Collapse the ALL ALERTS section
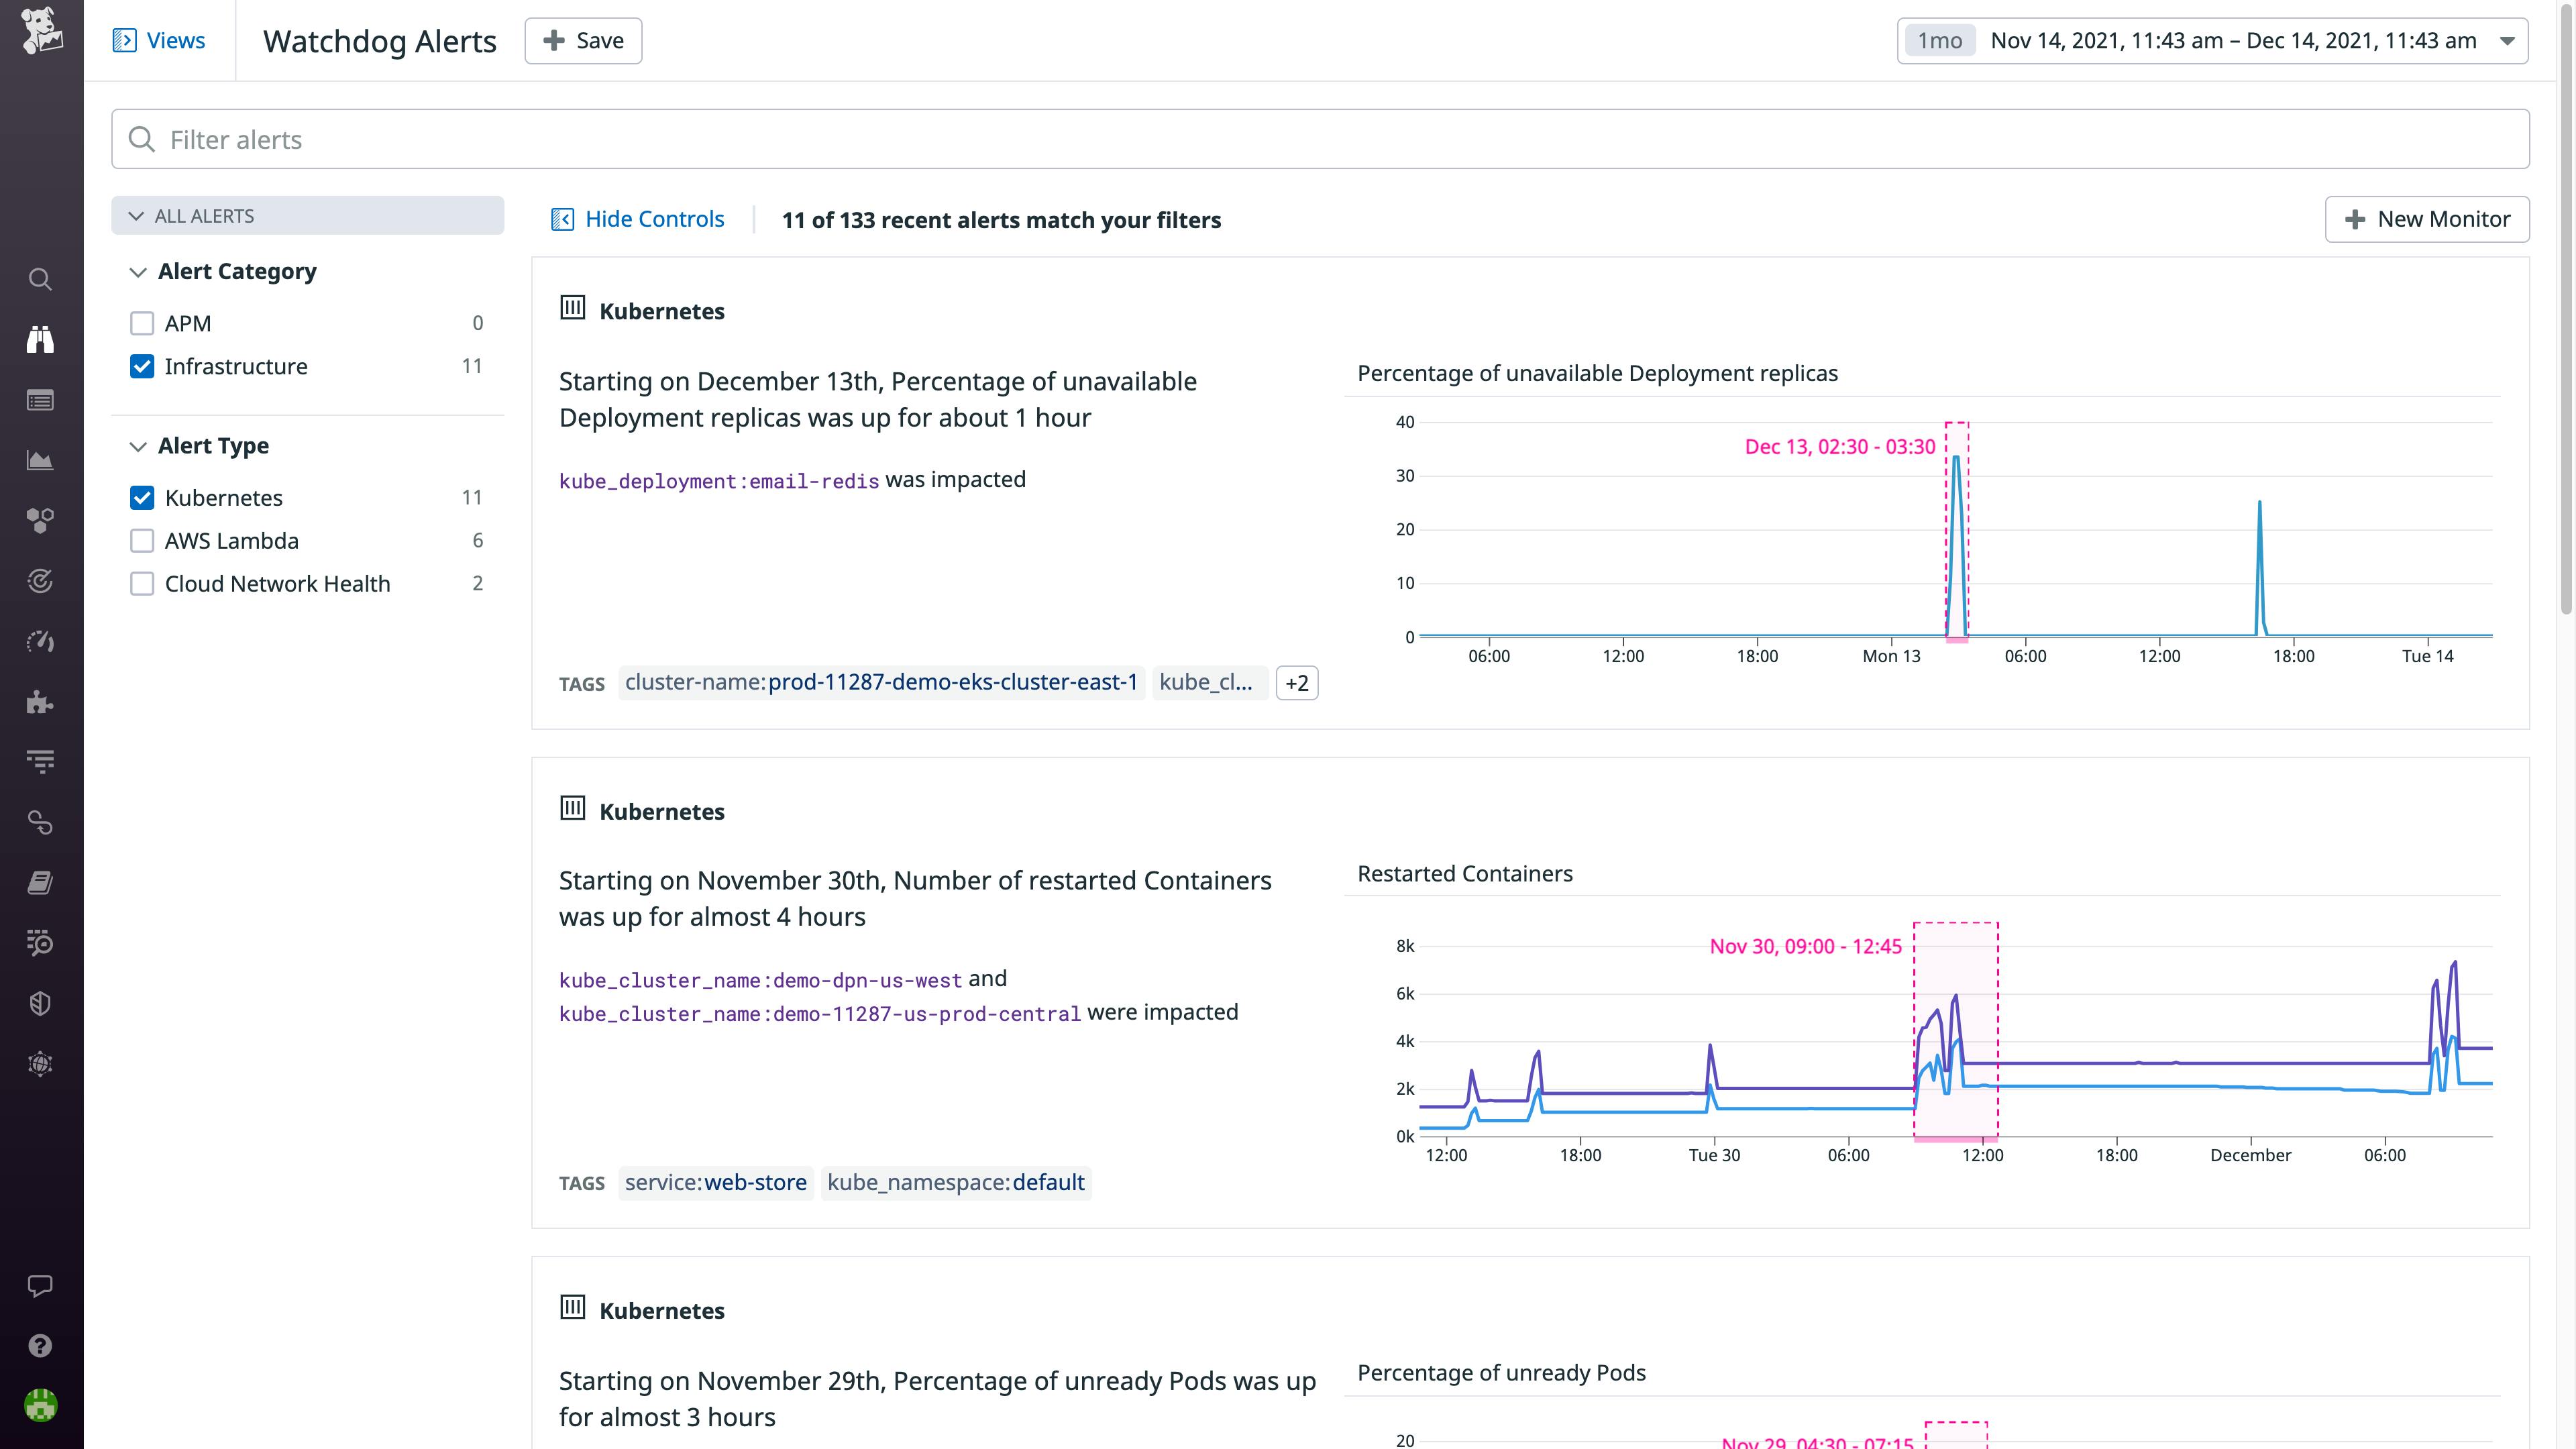This screenshot has height=1449, width=2576. click(x=137, y=215)
